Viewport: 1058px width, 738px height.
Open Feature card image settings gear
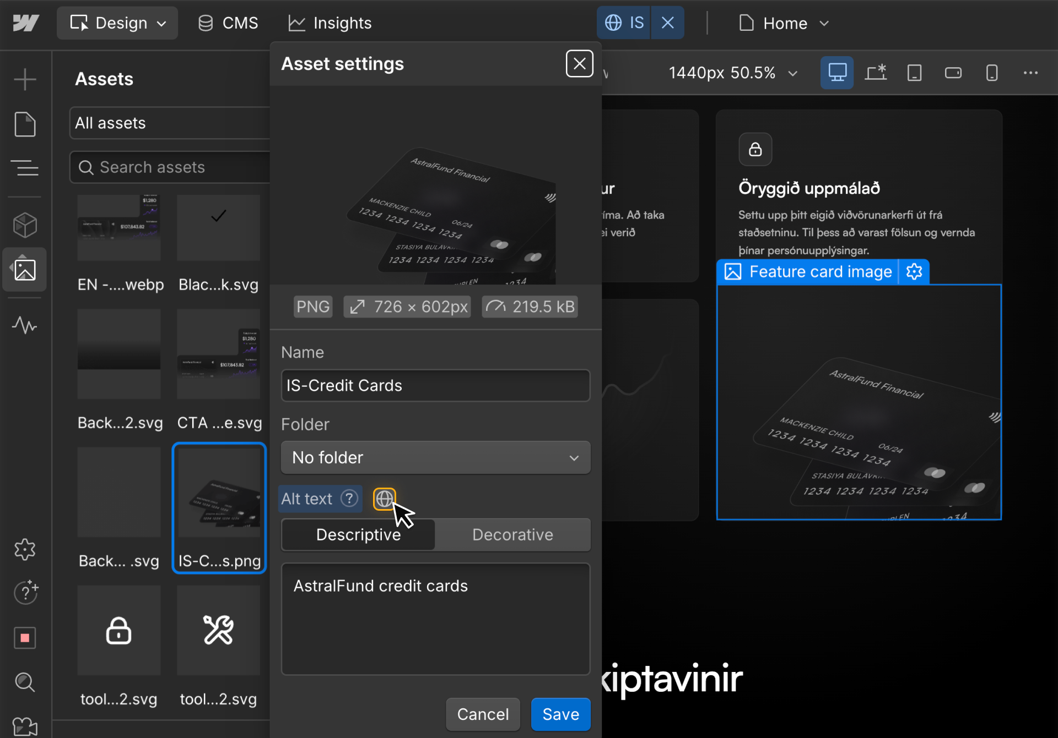click(913, 271)
